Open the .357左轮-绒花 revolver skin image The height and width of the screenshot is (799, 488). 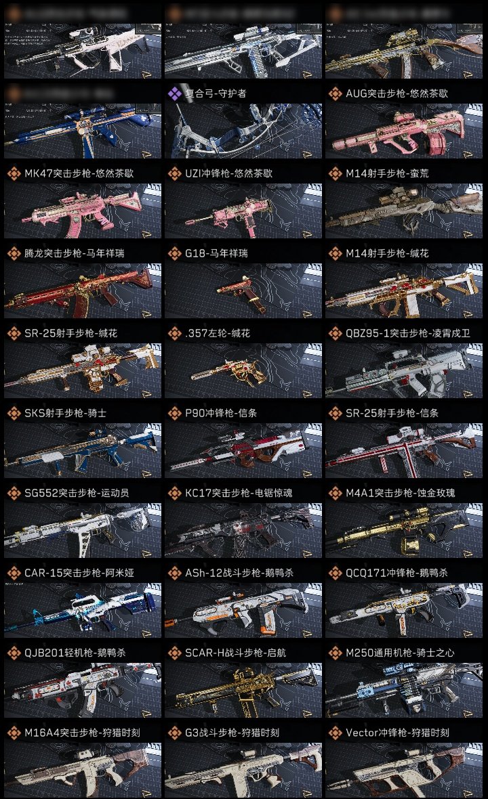(x=243, y=370)
